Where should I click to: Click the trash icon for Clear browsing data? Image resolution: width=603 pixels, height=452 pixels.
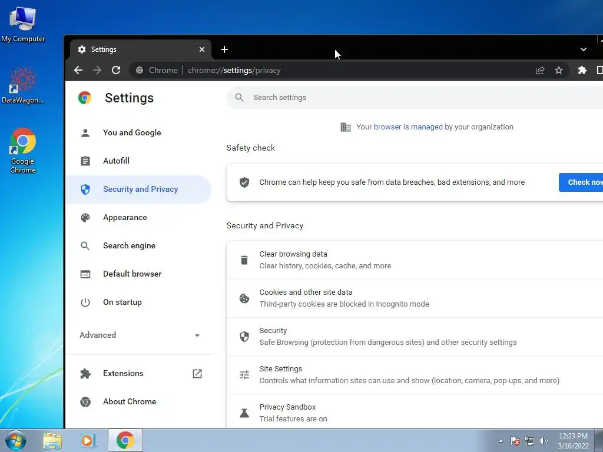coord(244,260)
